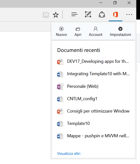The height and width of the screenshot is (164, 140).
Task: Click the Apri folder icon
Action: click(x=78, y=29)
